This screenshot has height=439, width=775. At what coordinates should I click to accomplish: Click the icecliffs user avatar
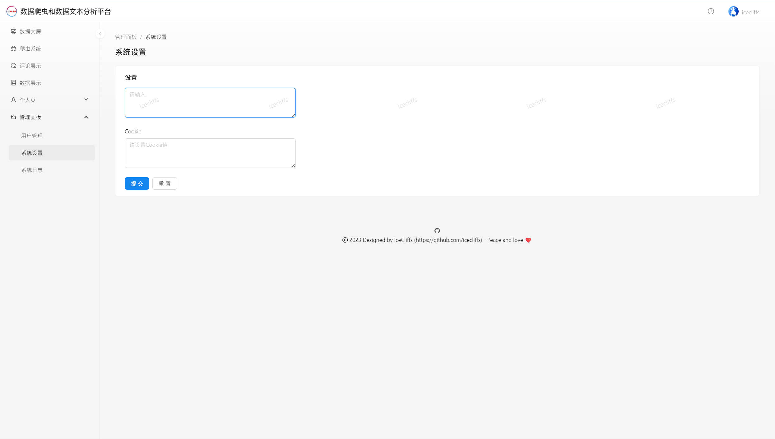(x=733, y=12)
